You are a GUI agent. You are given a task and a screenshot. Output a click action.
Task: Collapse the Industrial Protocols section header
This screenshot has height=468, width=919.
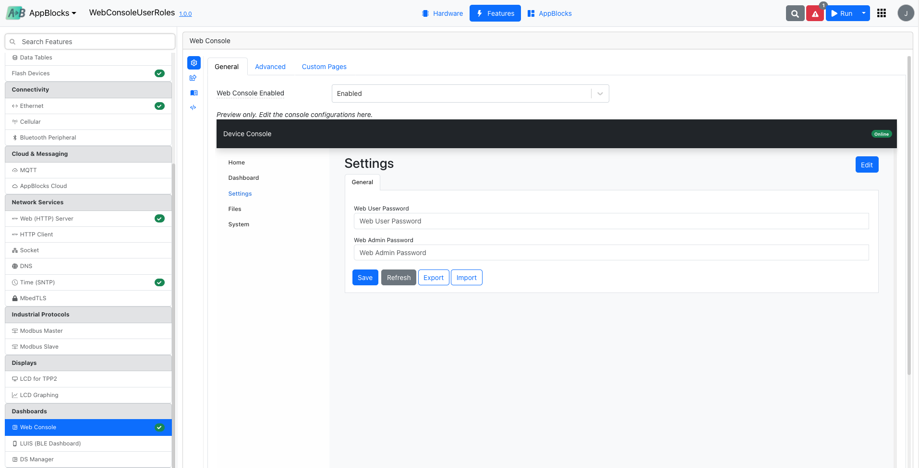pyautogui.click(x=88, y=315)
